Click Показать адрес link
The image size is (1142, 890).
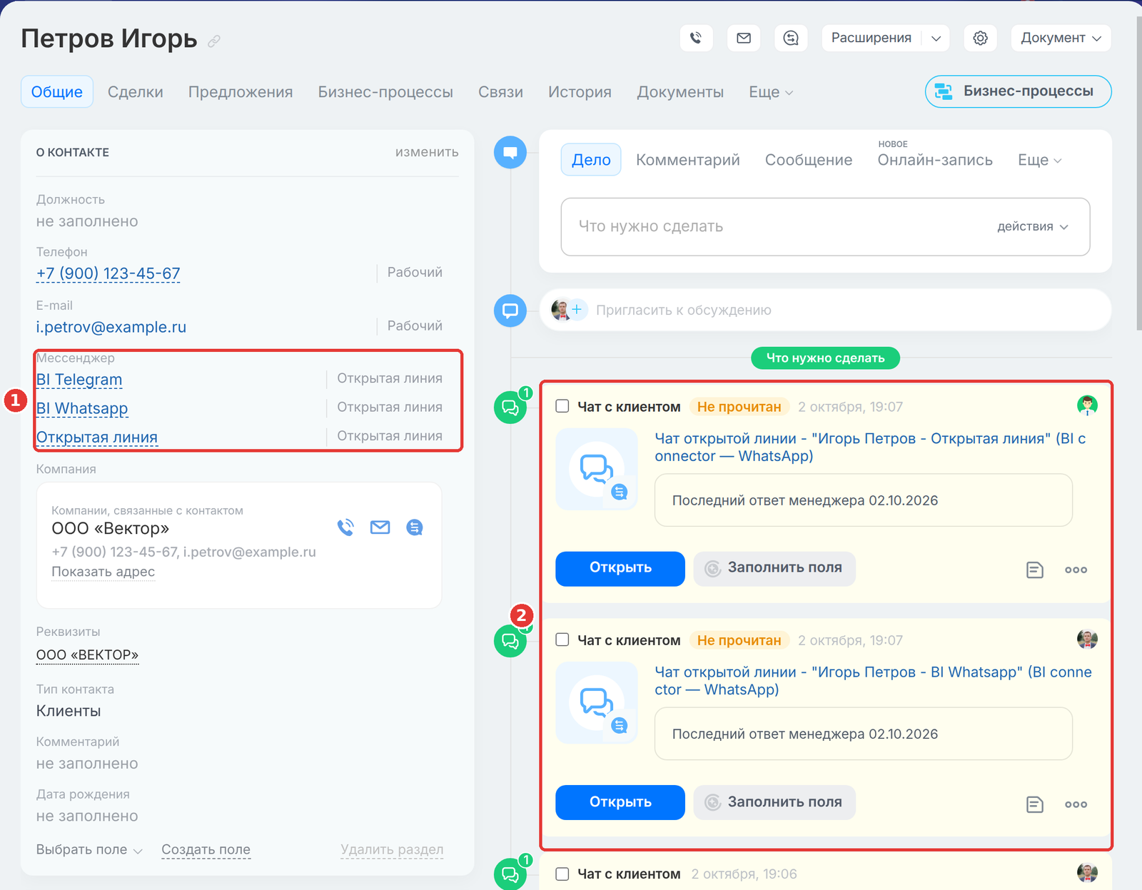103,572
